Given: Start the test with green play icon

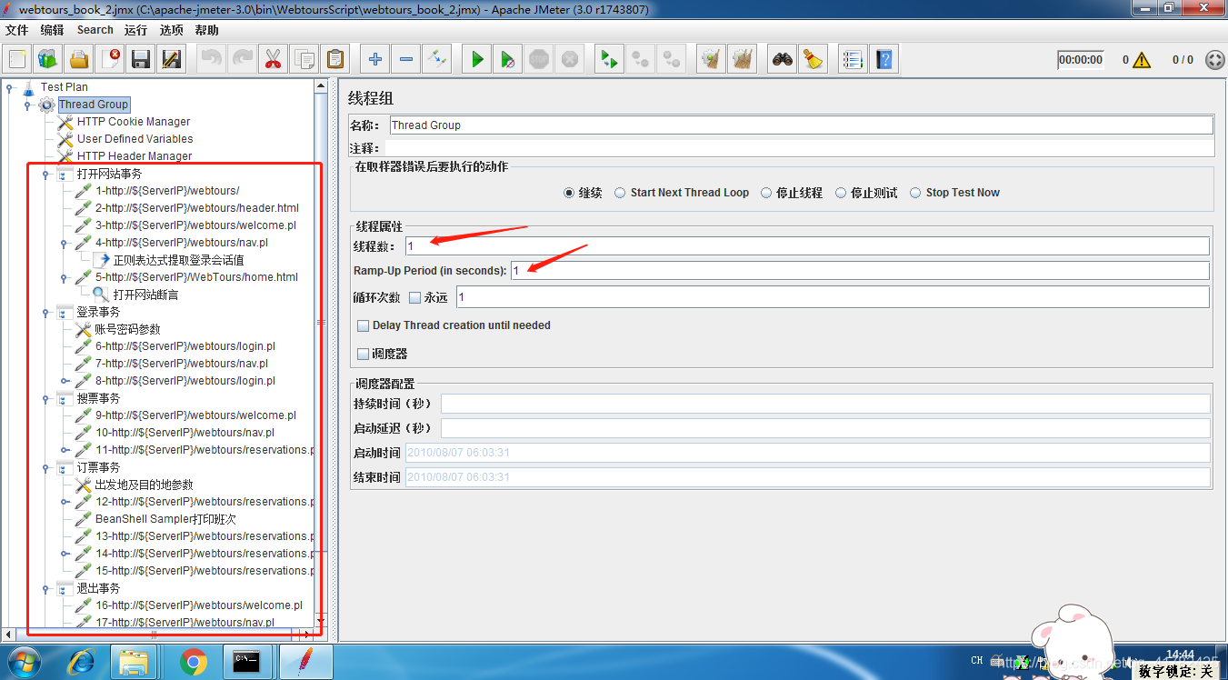Looking at the screenshot, I should 477,60.
